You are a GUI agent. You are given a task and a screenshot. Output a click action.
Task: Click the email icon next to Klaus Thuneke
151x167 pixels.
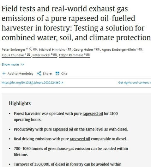tap(28, 55)
